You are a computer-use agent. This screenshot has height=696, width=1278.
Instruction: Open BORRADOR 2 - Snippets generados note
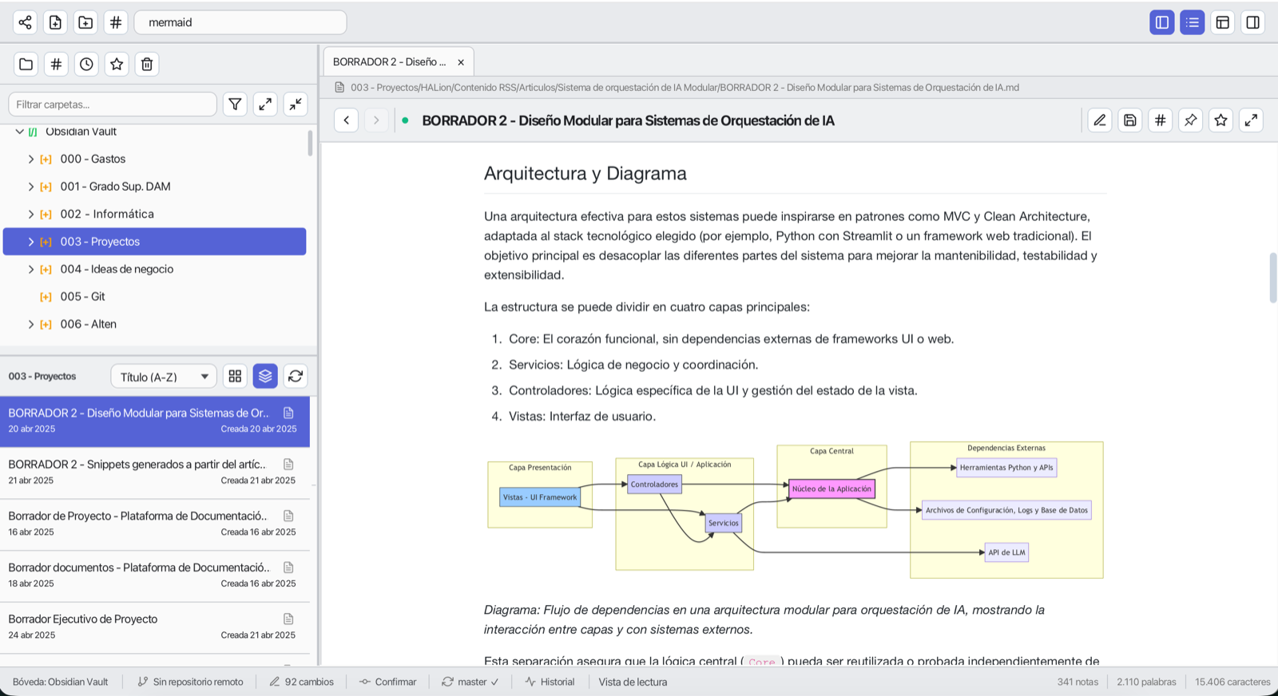tap(154, 473)
